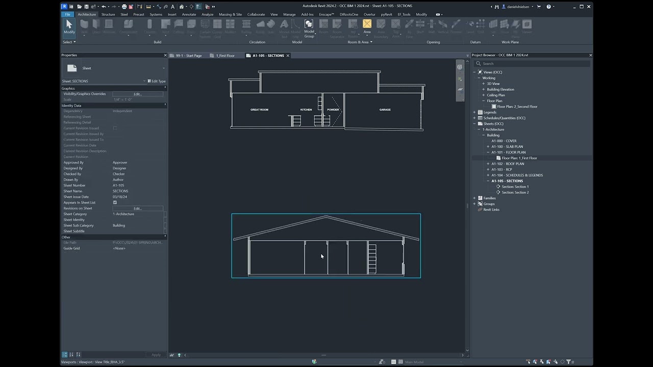This screenshot has height=367, width=653.
Task: Click the Tag by Category quick access icon
Action: click(x=166, y=7)
